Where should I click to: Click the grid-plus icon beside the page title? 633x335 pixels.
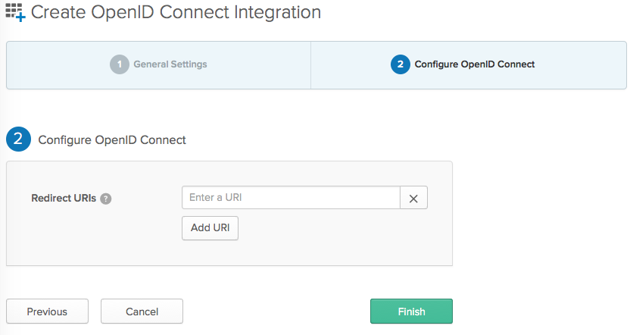click(15, 13)
